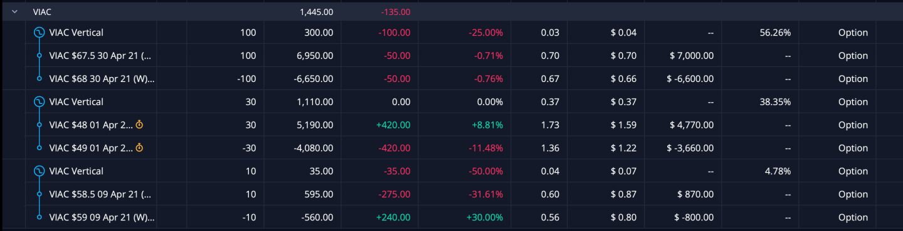Click clock icon on VIAC $48 leg
The width and height of the screenshot is (903, 231).
pos(139,125)
